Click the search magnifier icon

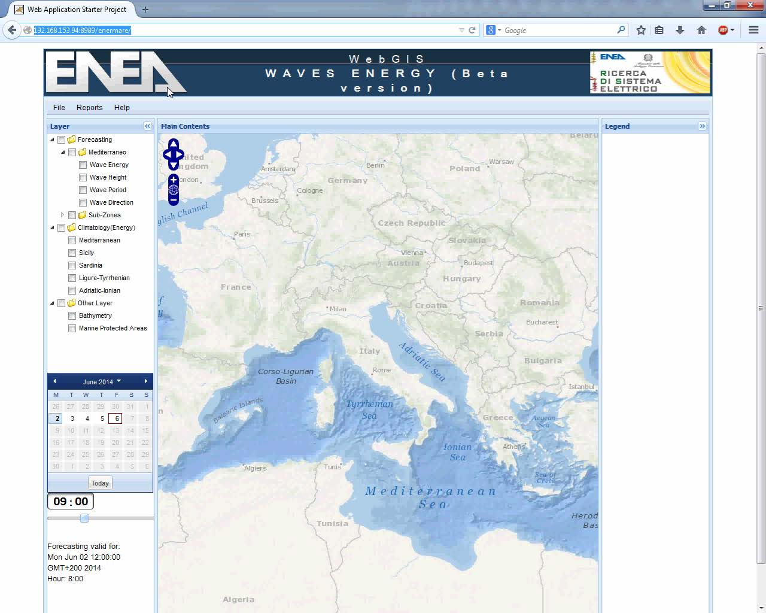tap(621, 30)
